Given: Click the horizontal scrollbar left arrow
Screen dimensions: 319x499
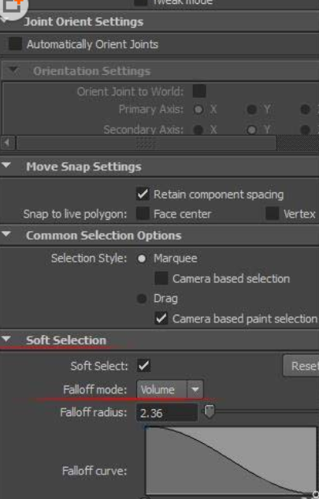Looking at the screenshot, I should tap(7, 143).
